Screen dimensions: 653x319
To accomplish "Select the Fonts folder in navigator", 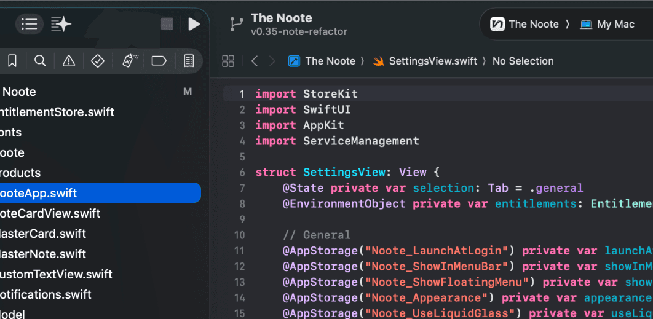I will 100,132.
